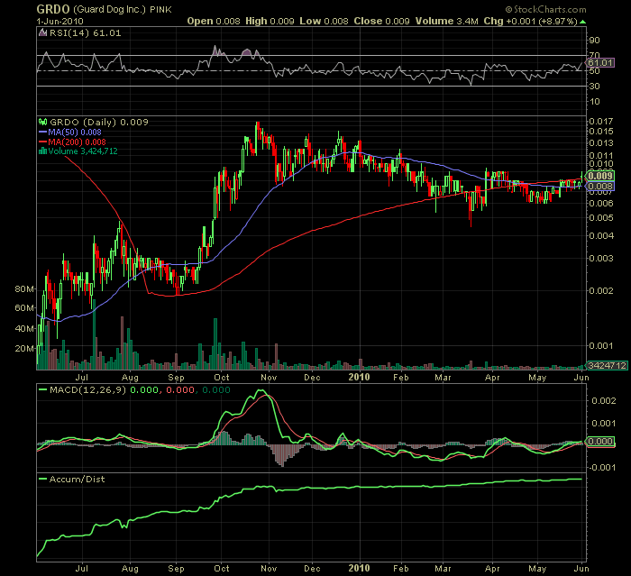
Task: Click the 1-Jun-2010 chart date
Action: (x=60, y=22)
